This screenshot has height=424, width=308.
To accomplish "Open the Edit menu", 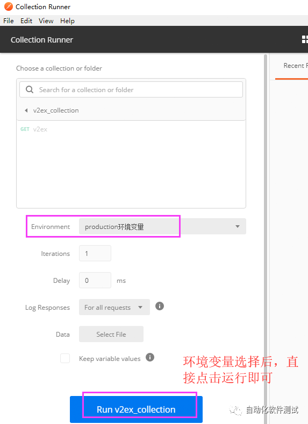I will (26, 21).
